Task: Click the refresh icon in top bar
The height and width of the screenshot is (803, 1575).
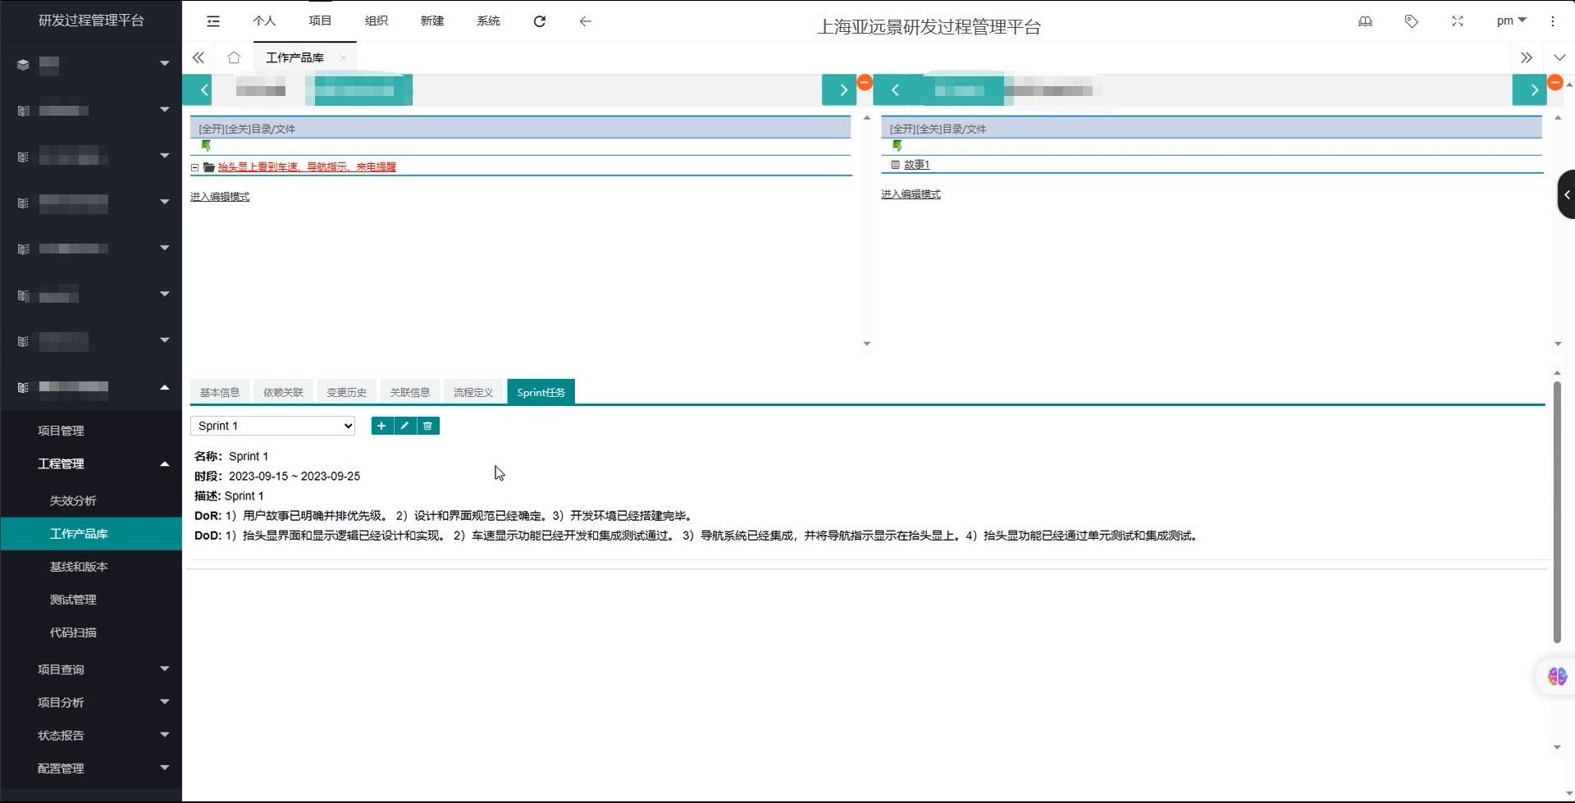Action: [x=539, y=21]
